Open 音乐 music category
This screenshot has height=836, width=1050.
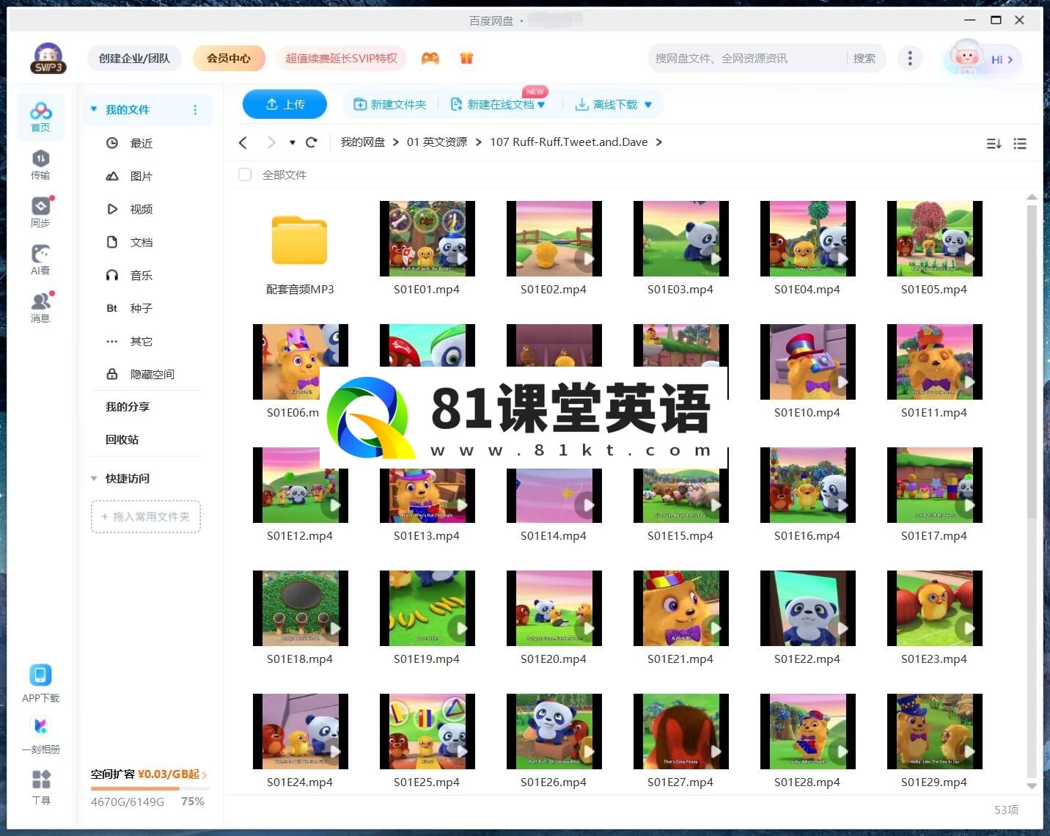(x=142, y=275)
